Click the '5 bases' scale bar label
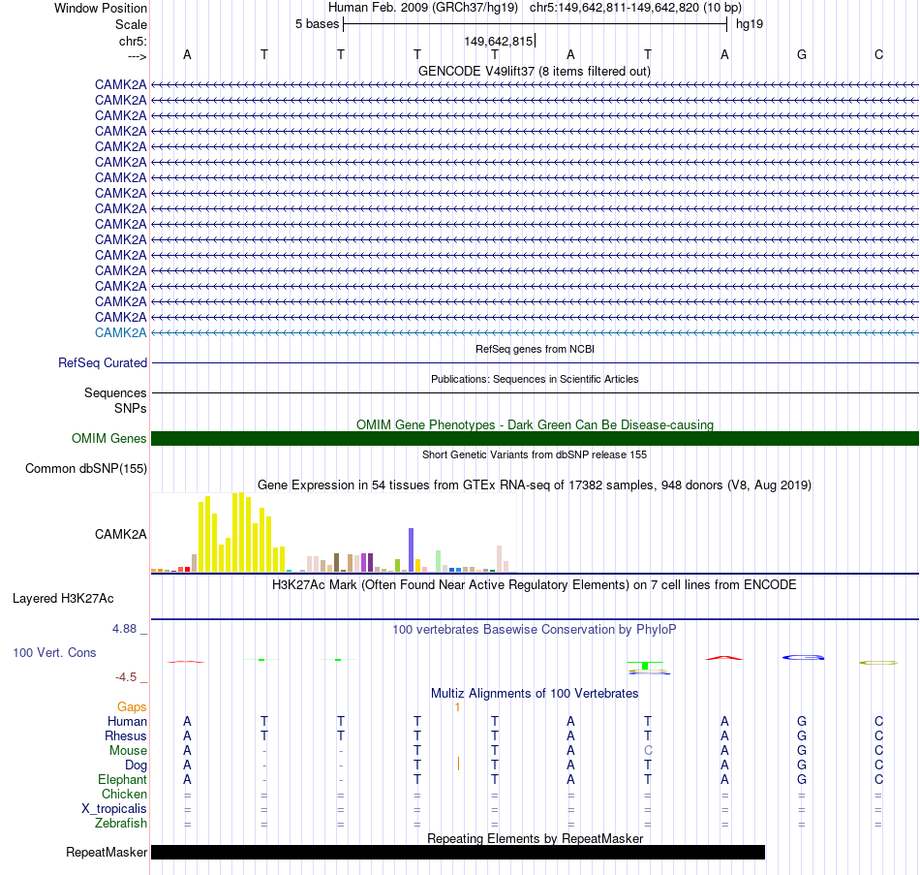This screenshot has width=920, height=875. pos(317,24)
